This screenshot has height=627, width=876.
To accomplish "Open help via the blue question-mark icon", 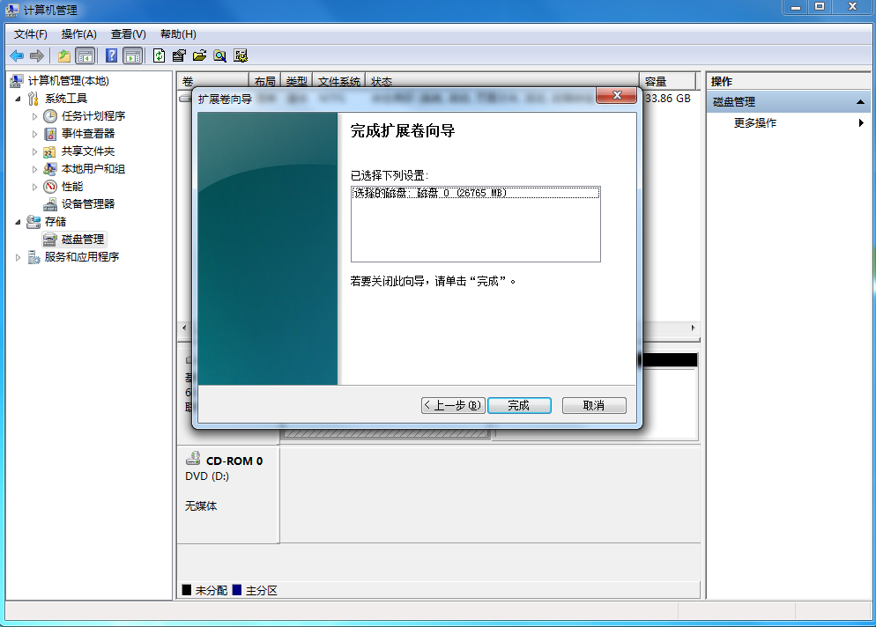I will pos(112,55).
